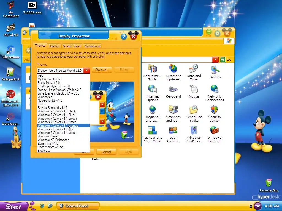Open Control Panel address bar dropdown arrow
282x211 pixels.
tap(215, 60)
